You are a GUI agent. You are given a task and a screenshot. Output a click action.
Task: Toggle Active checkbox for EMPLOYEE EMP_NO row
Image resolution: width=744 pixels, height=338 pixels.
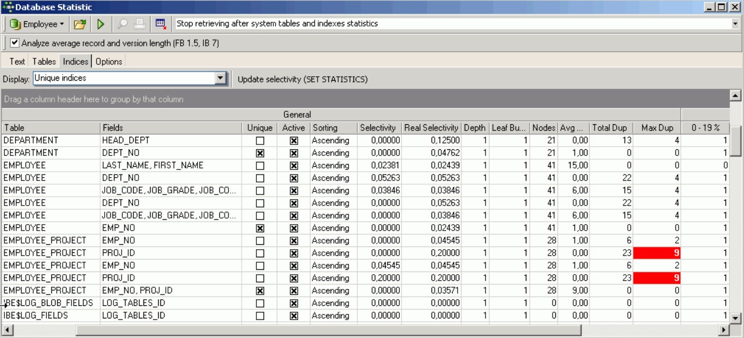coord(293,228)
